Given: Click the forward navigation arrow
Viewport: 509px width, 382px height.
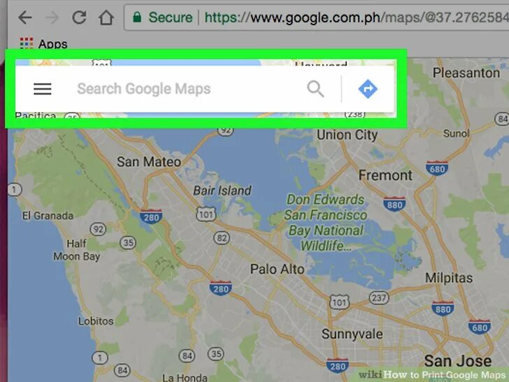Looking at the screenshot, I should 52,17.
